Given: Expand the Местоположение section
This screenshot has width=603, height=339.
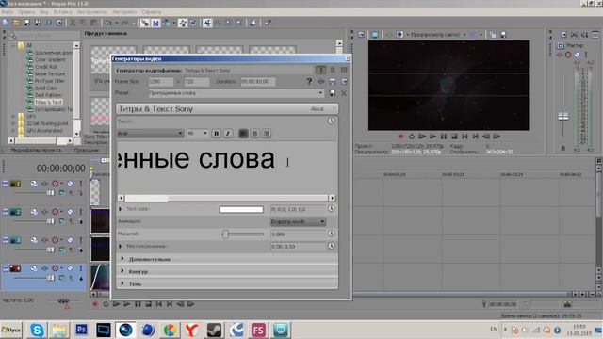Looking at the screenshot, I should (121, 246).
